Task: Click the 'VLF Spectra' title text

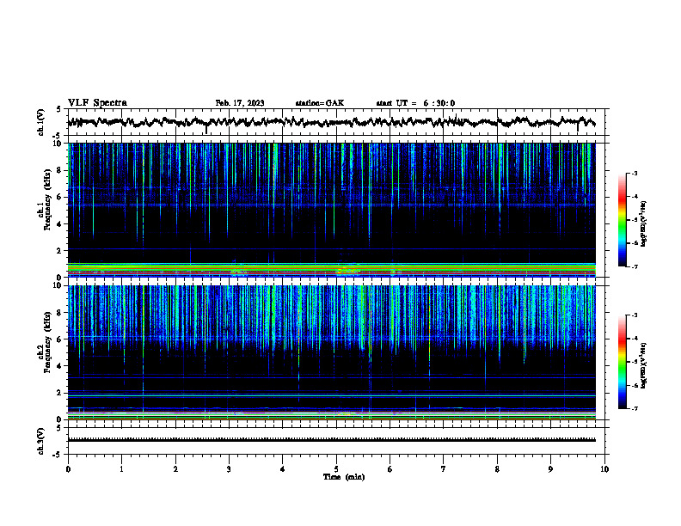Action: tap(97, 103)
